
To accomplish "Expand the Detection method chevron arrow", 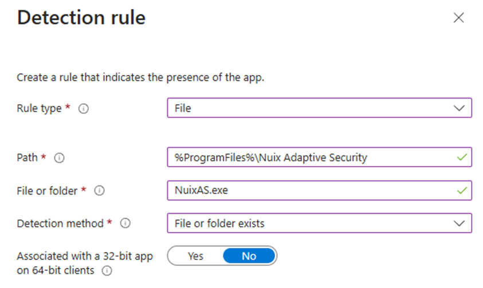I will pos(459,223).
